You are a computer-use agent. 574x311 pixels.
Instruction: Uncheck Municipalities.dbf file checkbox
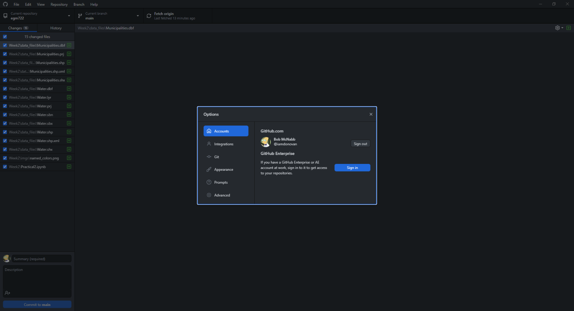pyautogui.click(x=5, y=45)
